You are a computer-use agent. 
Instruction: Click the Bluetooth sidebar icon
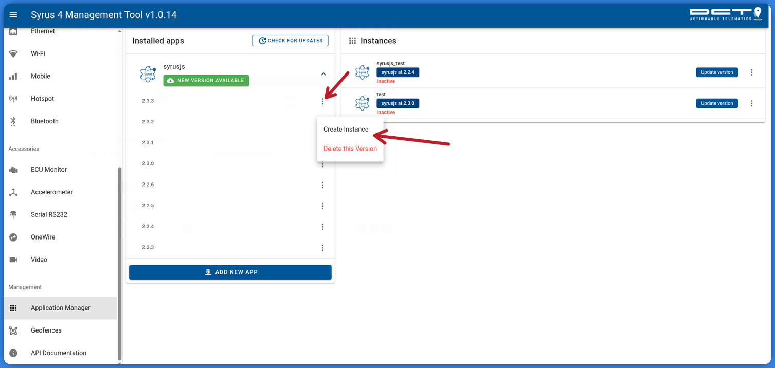[x=13, y=121]
